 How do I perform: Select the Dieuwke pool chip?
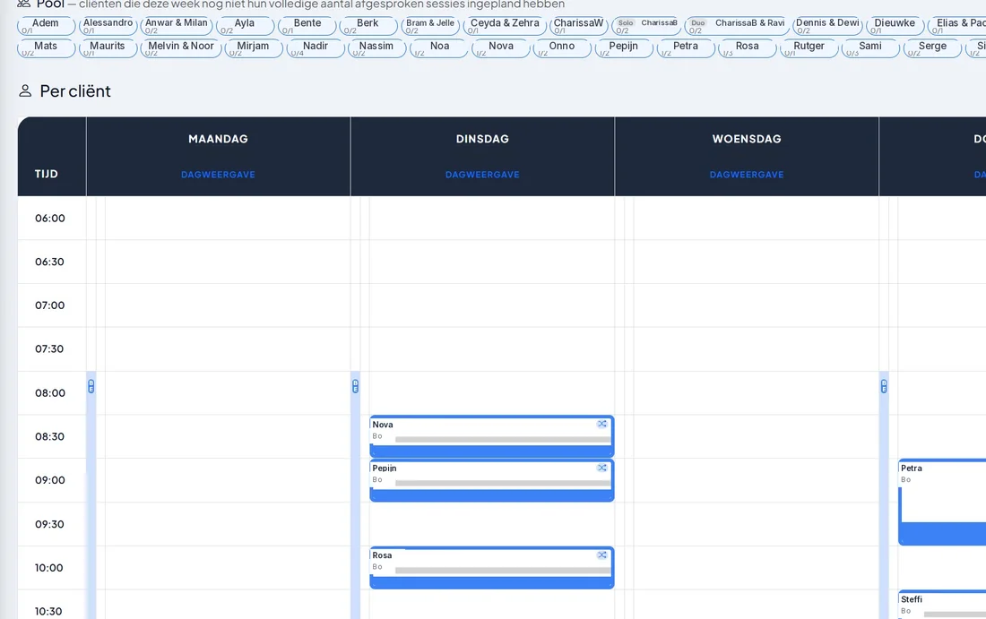895,26
